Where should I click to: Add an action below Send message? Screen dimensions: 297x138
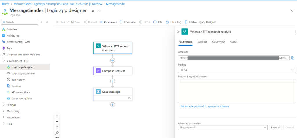[113, 105]
